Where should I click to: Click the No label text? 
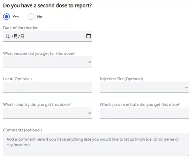pos(40,17)
